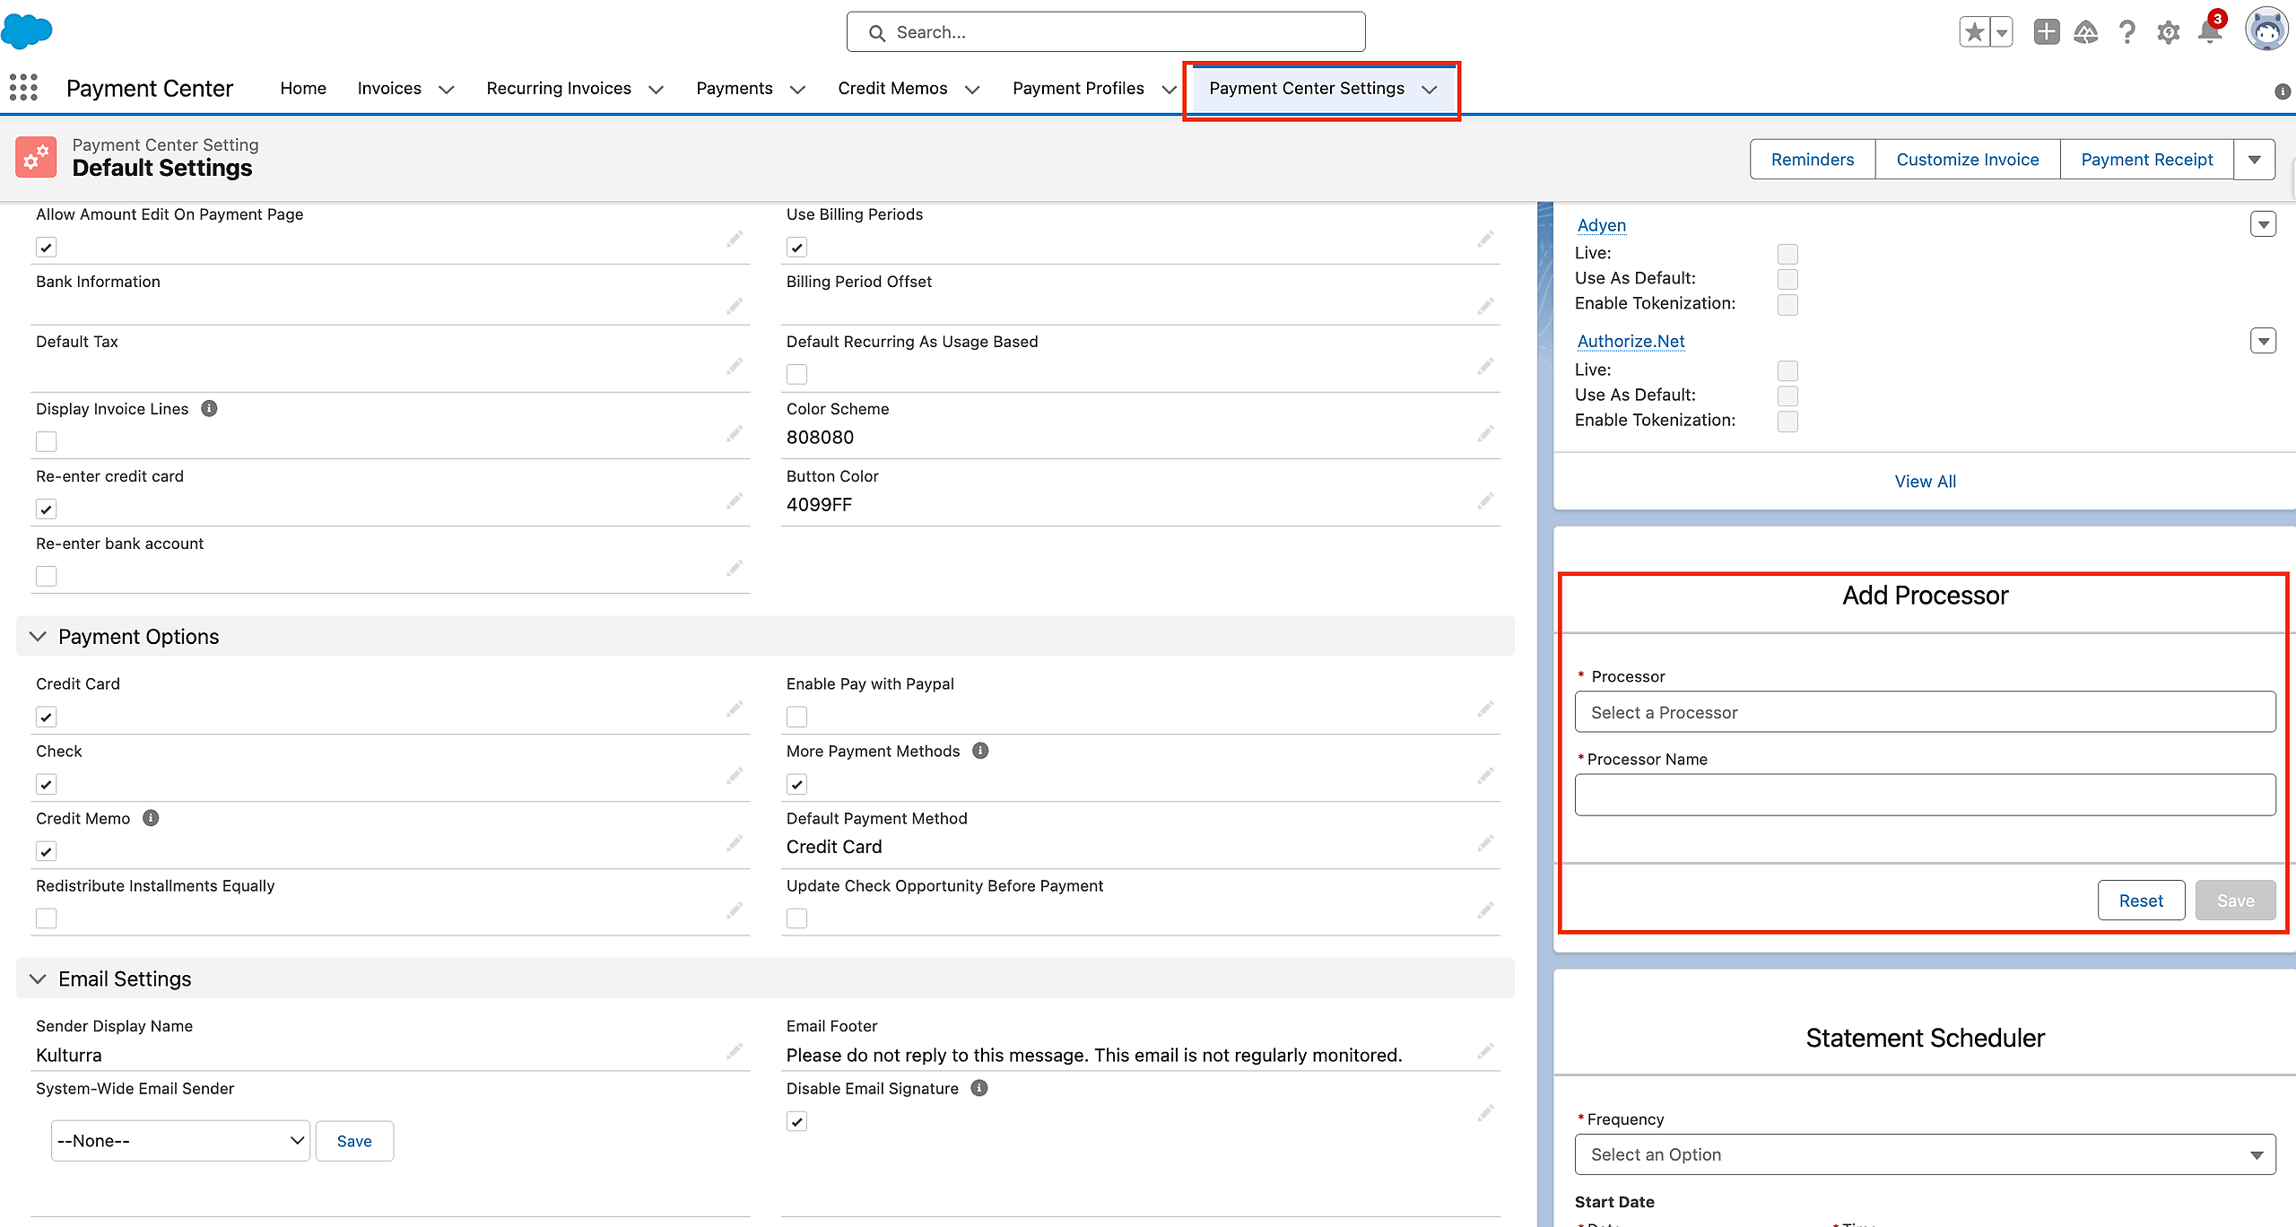2296x1227 pixels.
Task: Click the Customize Invoice button
Action: (x=1967, y=160)
